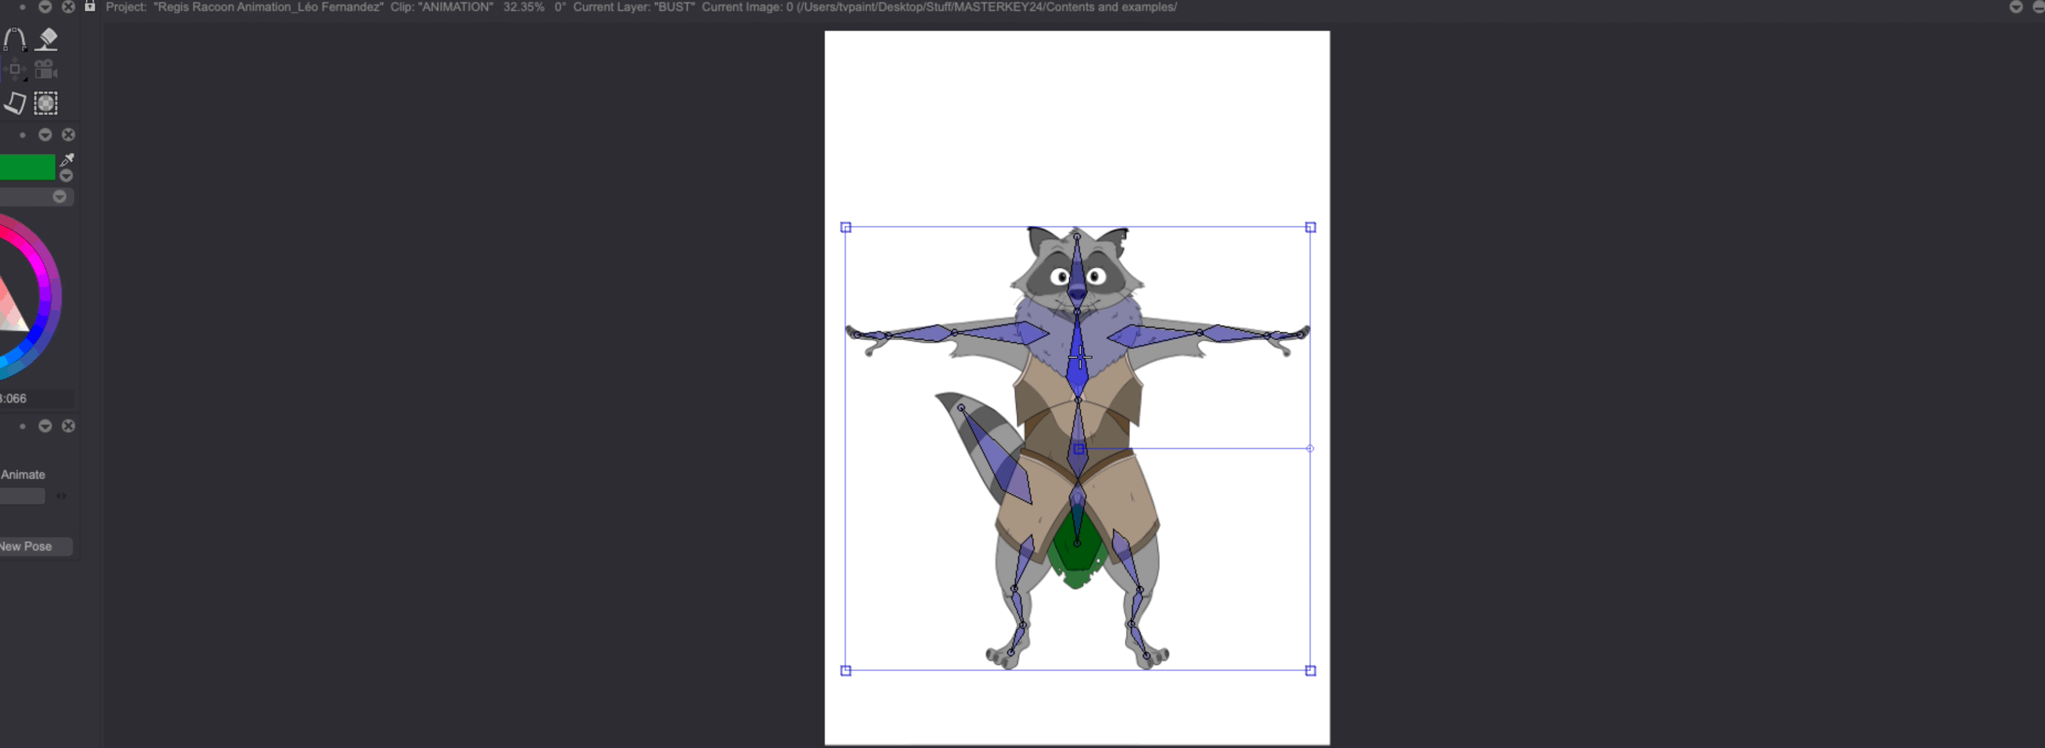Viewport: 2045px width, 748px height.
Task: Open the camera tool
Action: 45,69
